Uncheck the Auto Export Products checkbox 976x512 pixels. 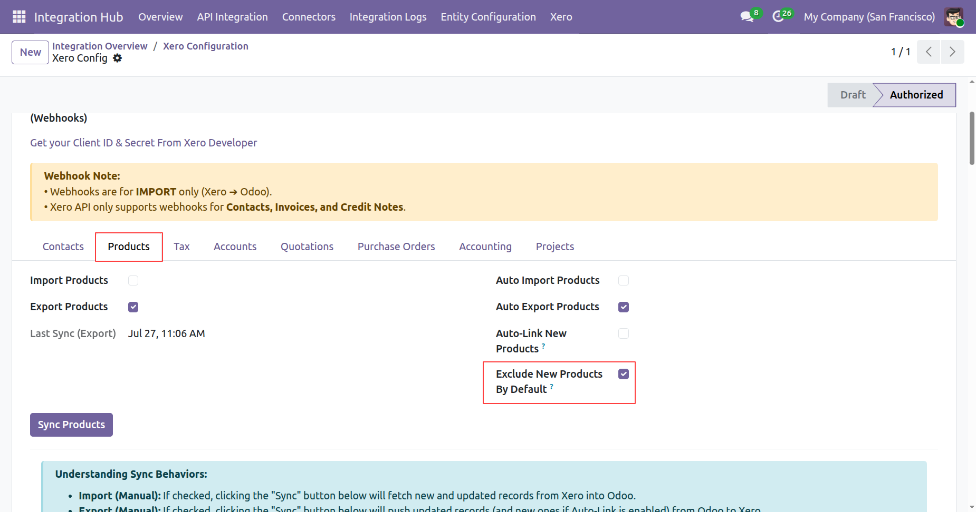(624, 307)
